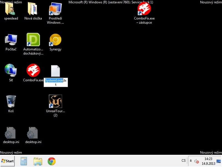Select the Počítač computer icon
222x167 pixels.
pyautogui.click(x=11, y=40)
